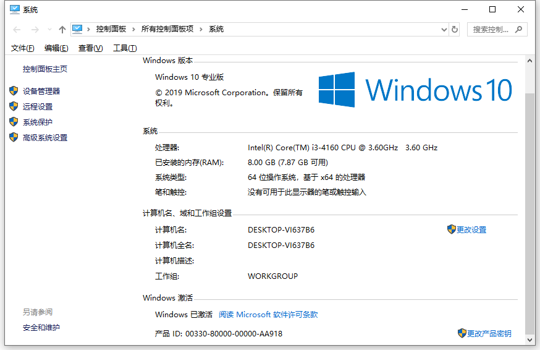Click shield icon beside 远程设置
Image resolution: width=540 pixels, height=350 pixels.
point(14,106)
